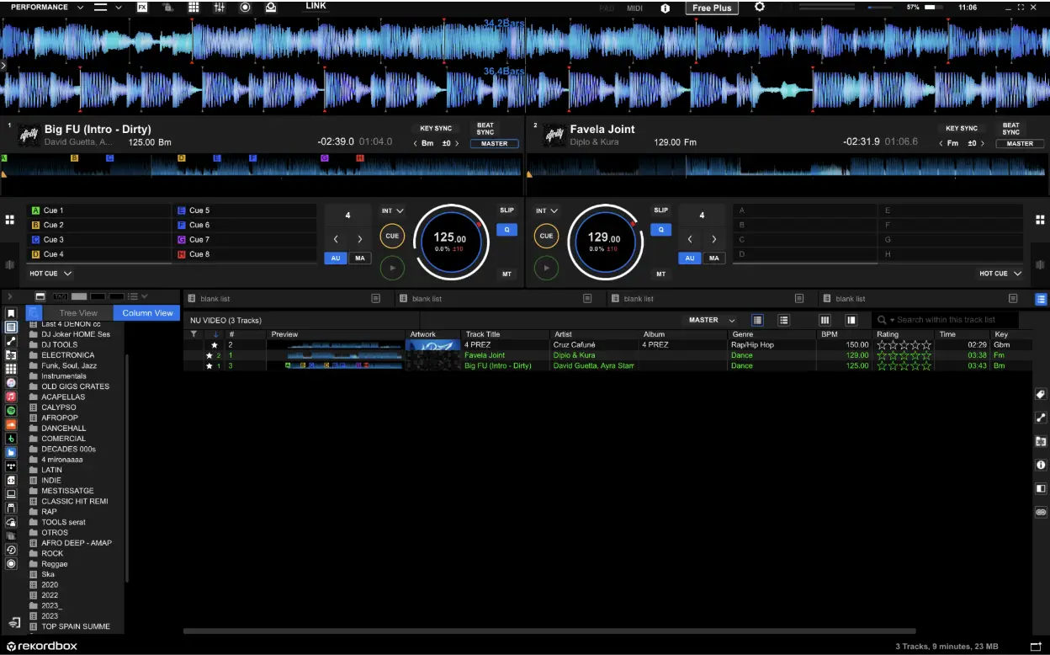Click deck 1 CUE button
The image size is (1050, 655).
coord(392,237)
